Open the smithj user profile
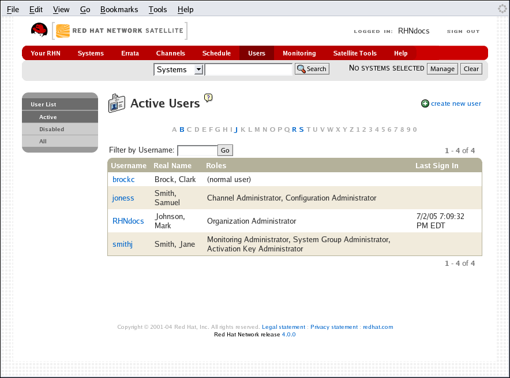The width and height of the screenshot is (510, 378). 122,244
